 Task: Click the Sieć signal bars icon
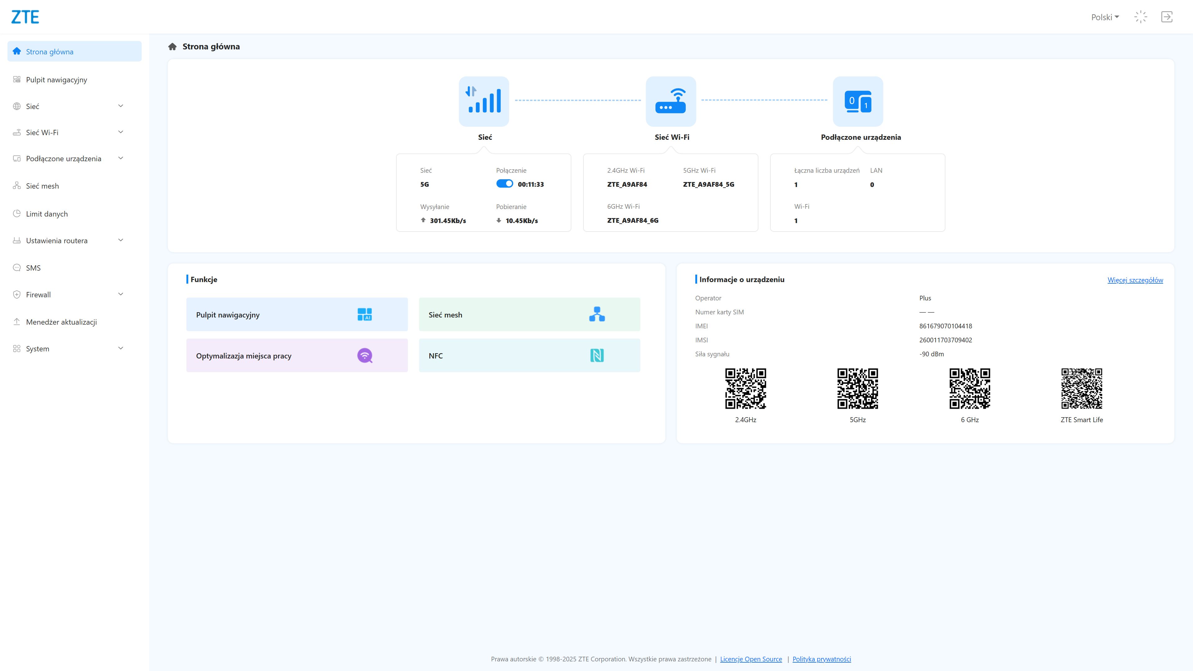483,101
